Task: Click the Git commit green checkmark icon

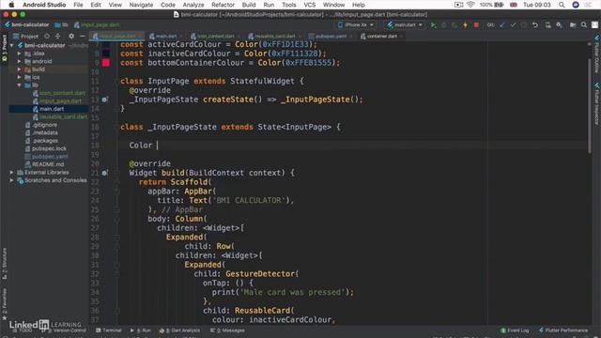Action: [x=513, y=25]
